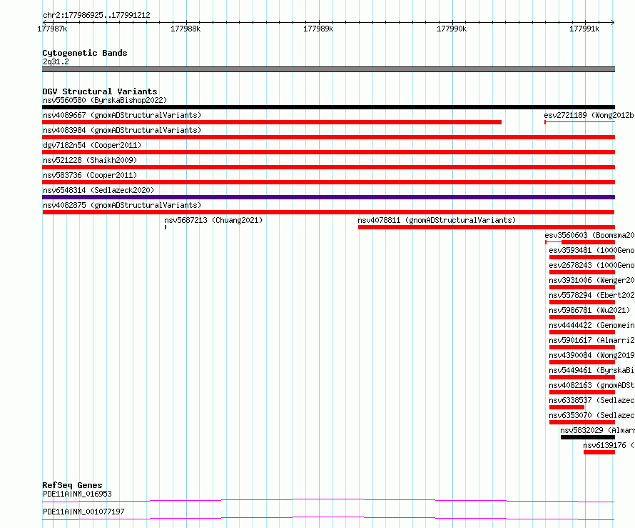Image resolution: width=635 pixels, height=528 pixels.
Task: Click the black nsv5832029 variant bar
Action: pyautogui.click(x=588, y=437)
